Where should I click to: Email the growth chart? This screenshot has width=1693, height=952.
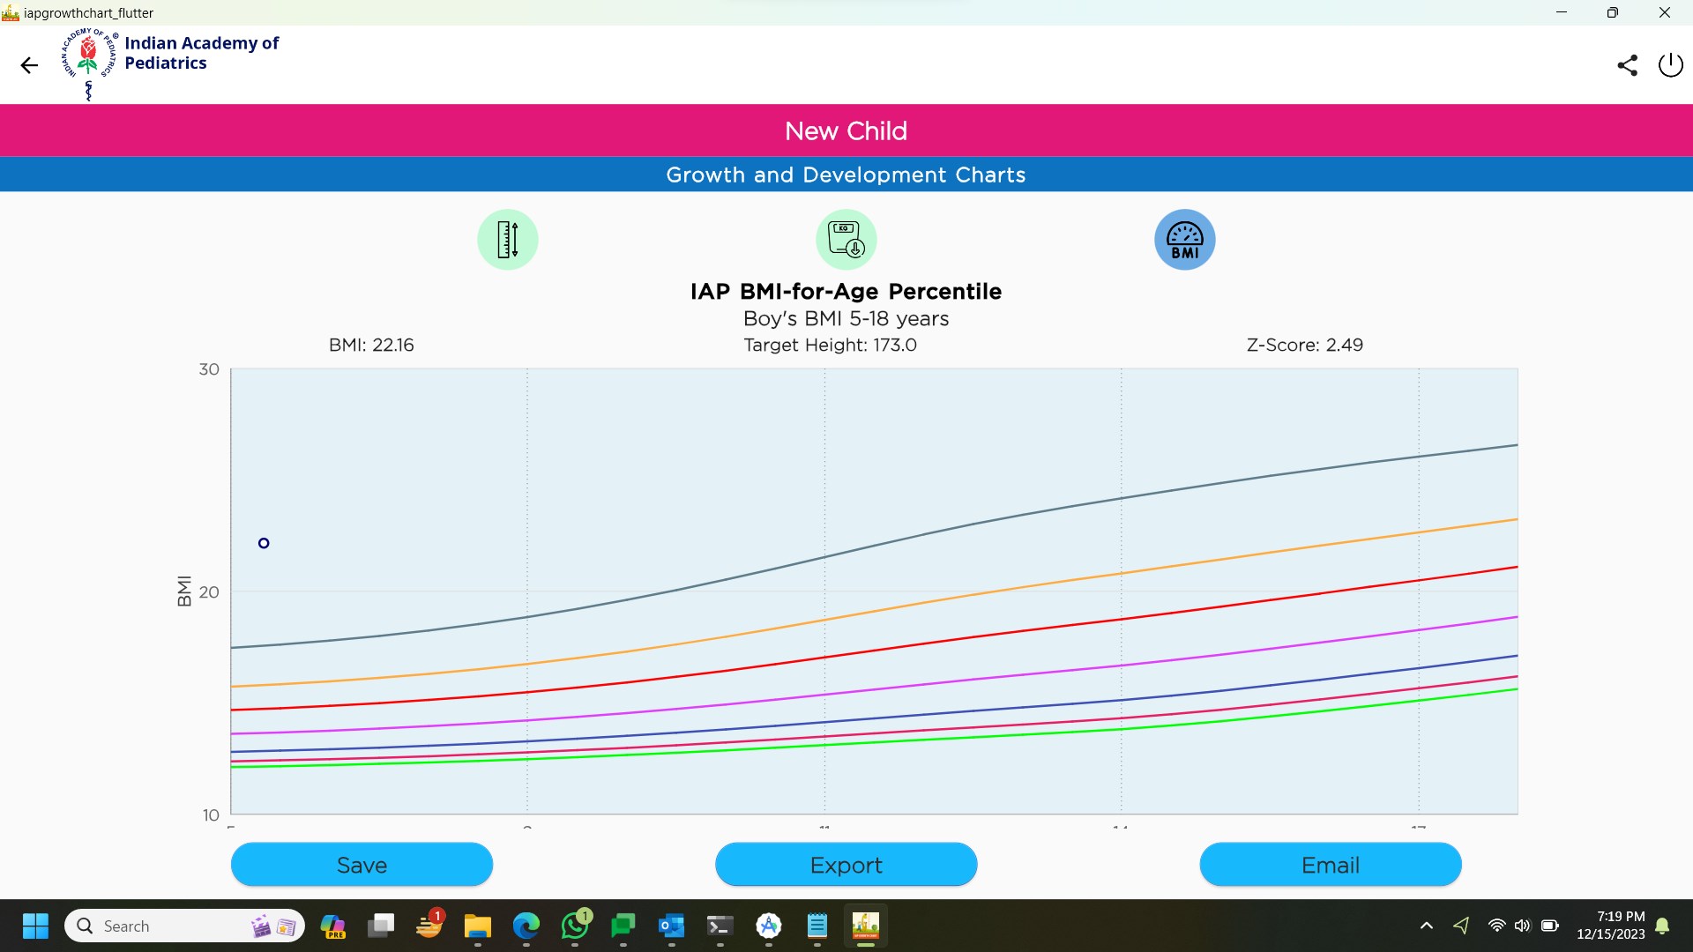pyautogui.click(x=1331, y=865)
